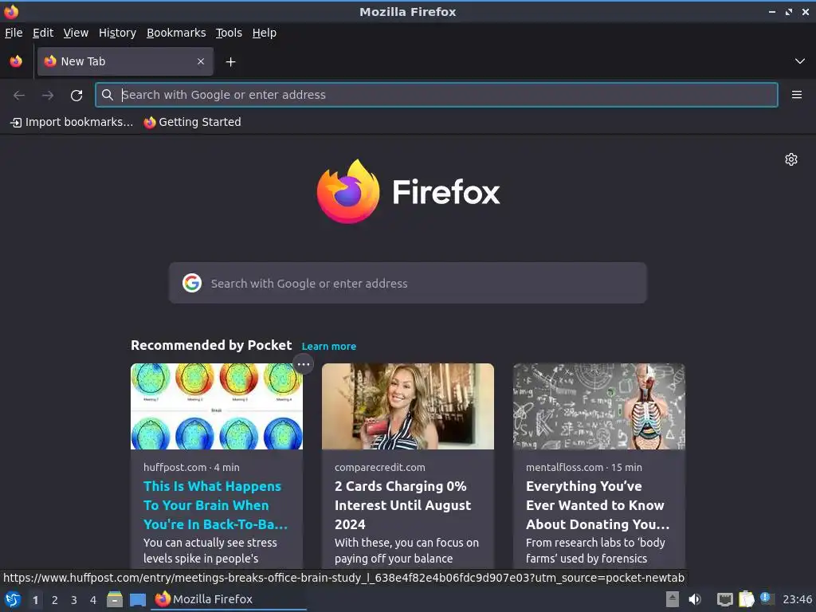This screenshot has width=816, height=612.
Task: Click the Recommended by Pocket heading
Action: [211, 346]
